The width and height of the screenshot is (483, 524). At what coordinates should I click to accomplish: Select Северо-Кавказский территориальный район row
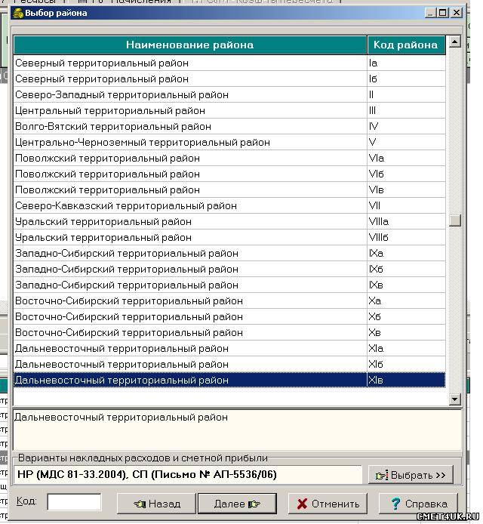pyautogui.click(x=229, y=205)
